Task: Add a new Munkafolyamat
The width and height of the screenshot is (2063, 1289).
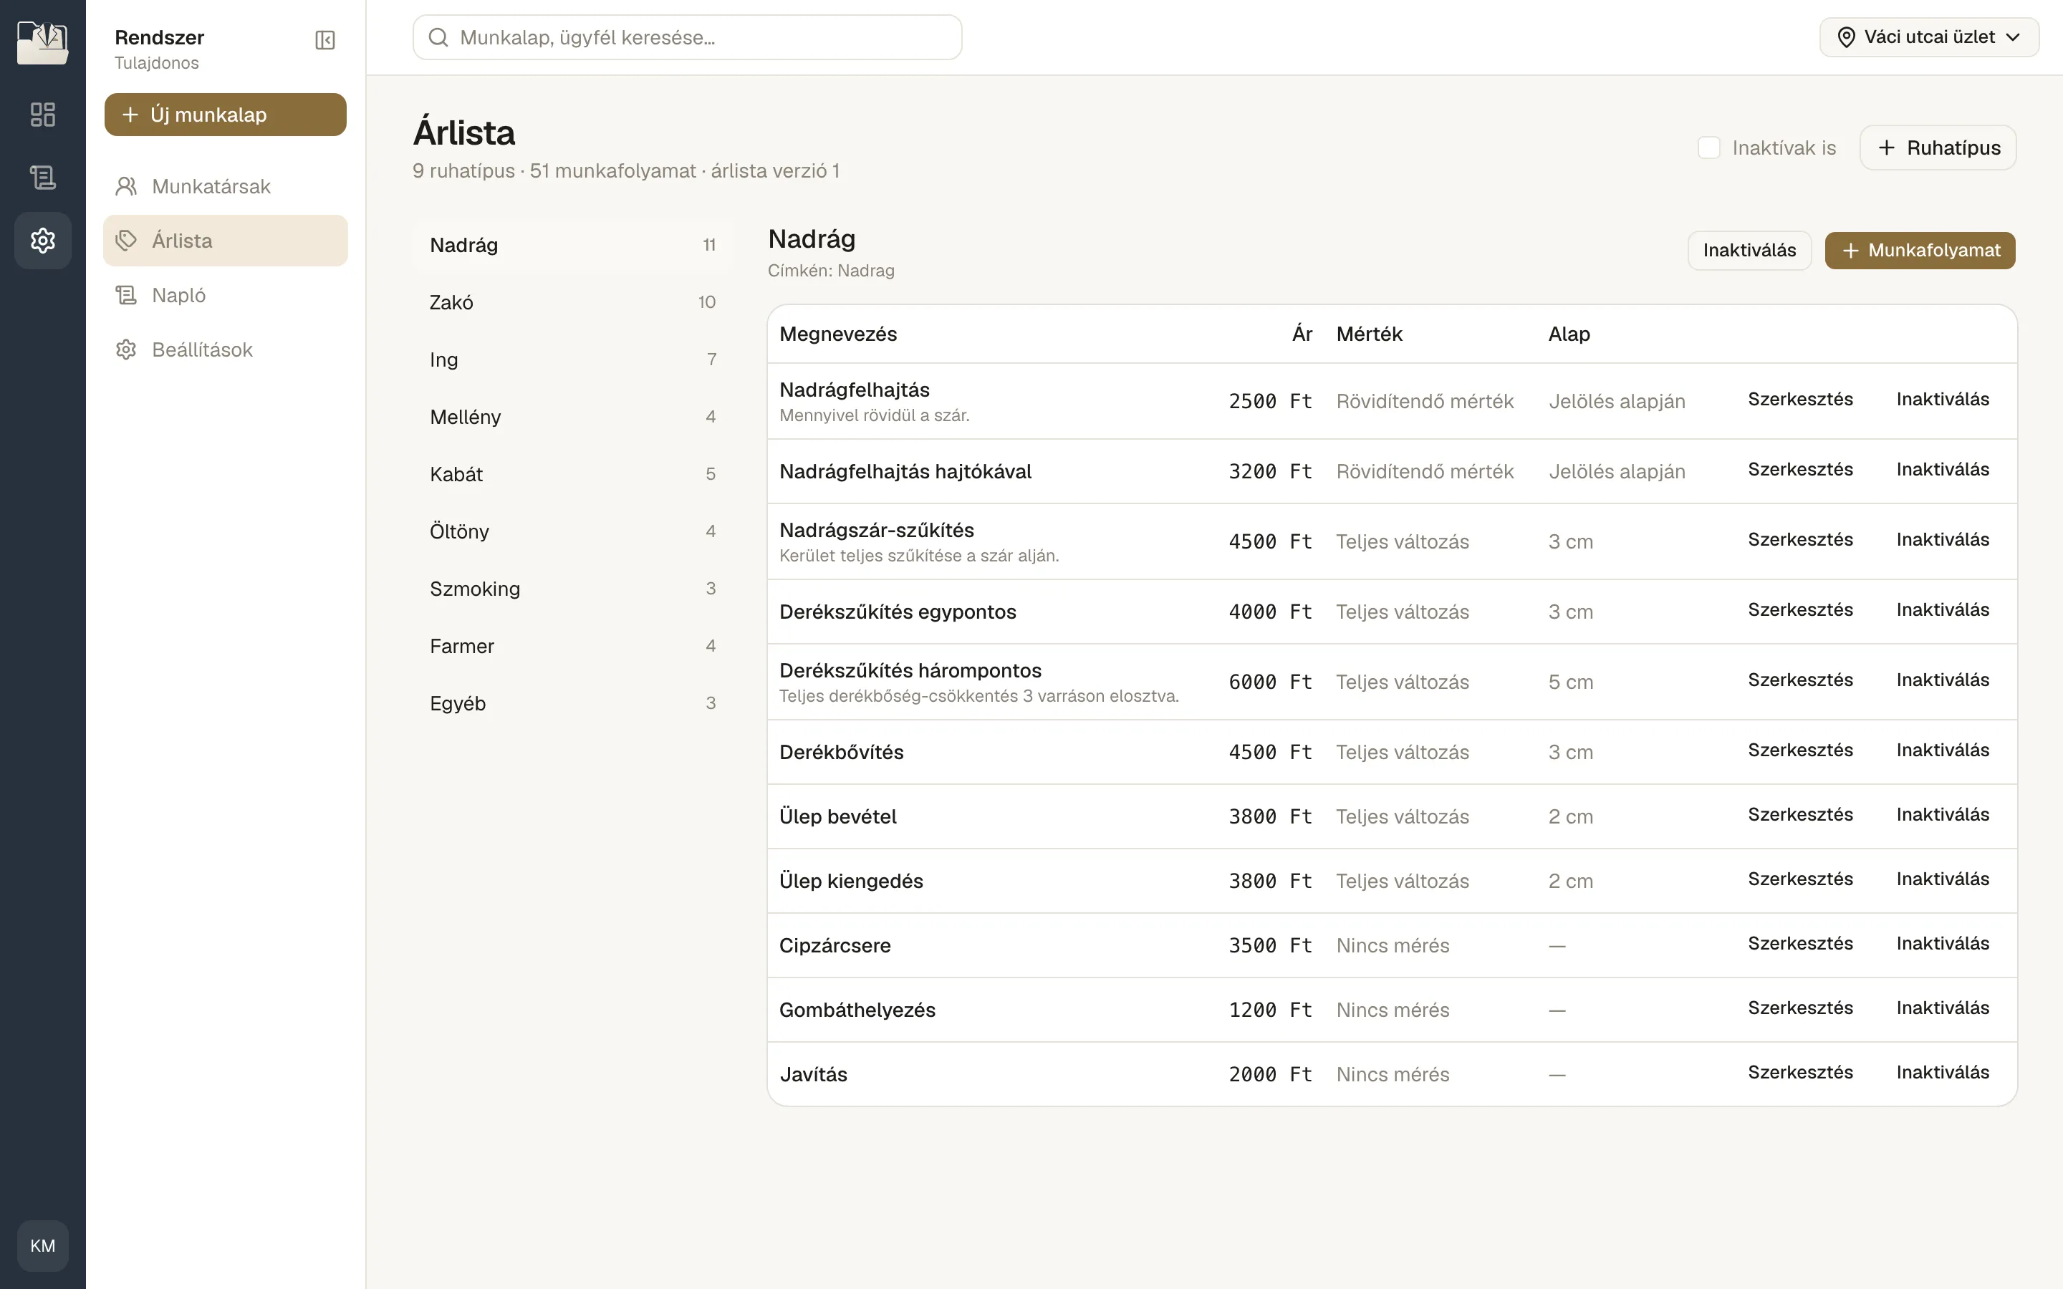Action: [1920, 251]
